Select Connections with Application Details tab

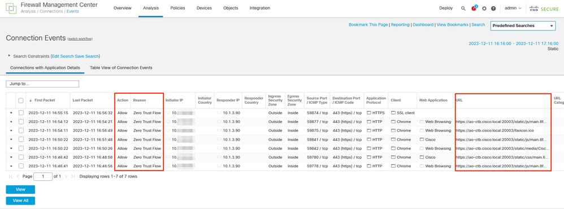[45, 68]
